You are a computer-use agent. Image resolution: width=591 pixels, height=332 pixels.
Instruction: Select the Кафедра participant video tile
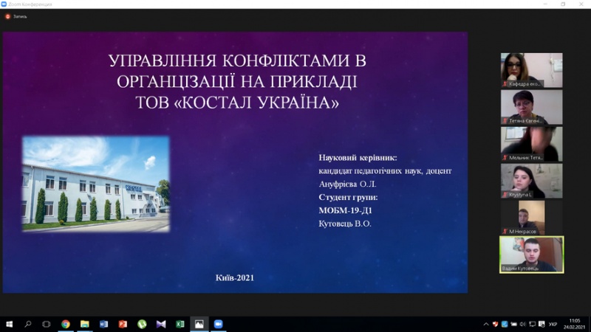pyautogui.click(x=531, y=70)
